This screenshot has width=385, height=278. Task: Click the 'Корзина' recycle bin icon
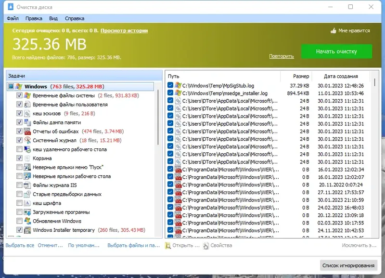27,159
